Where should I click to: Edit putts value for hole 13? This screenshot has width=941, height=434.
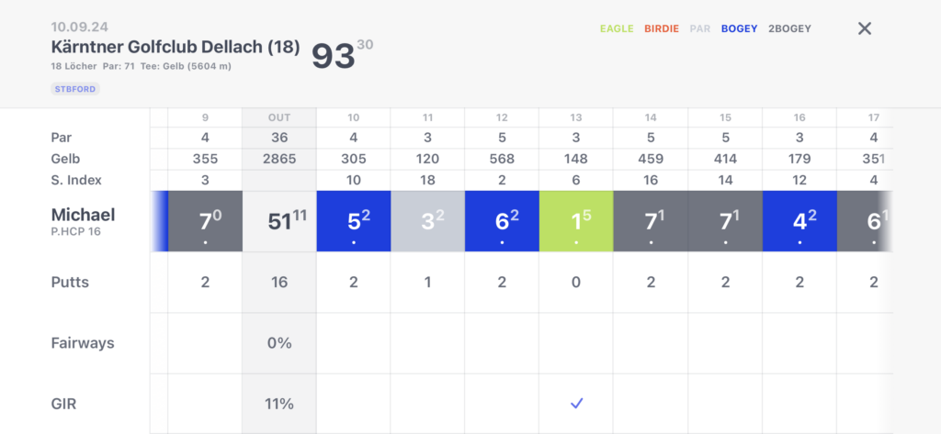[576, 283]
